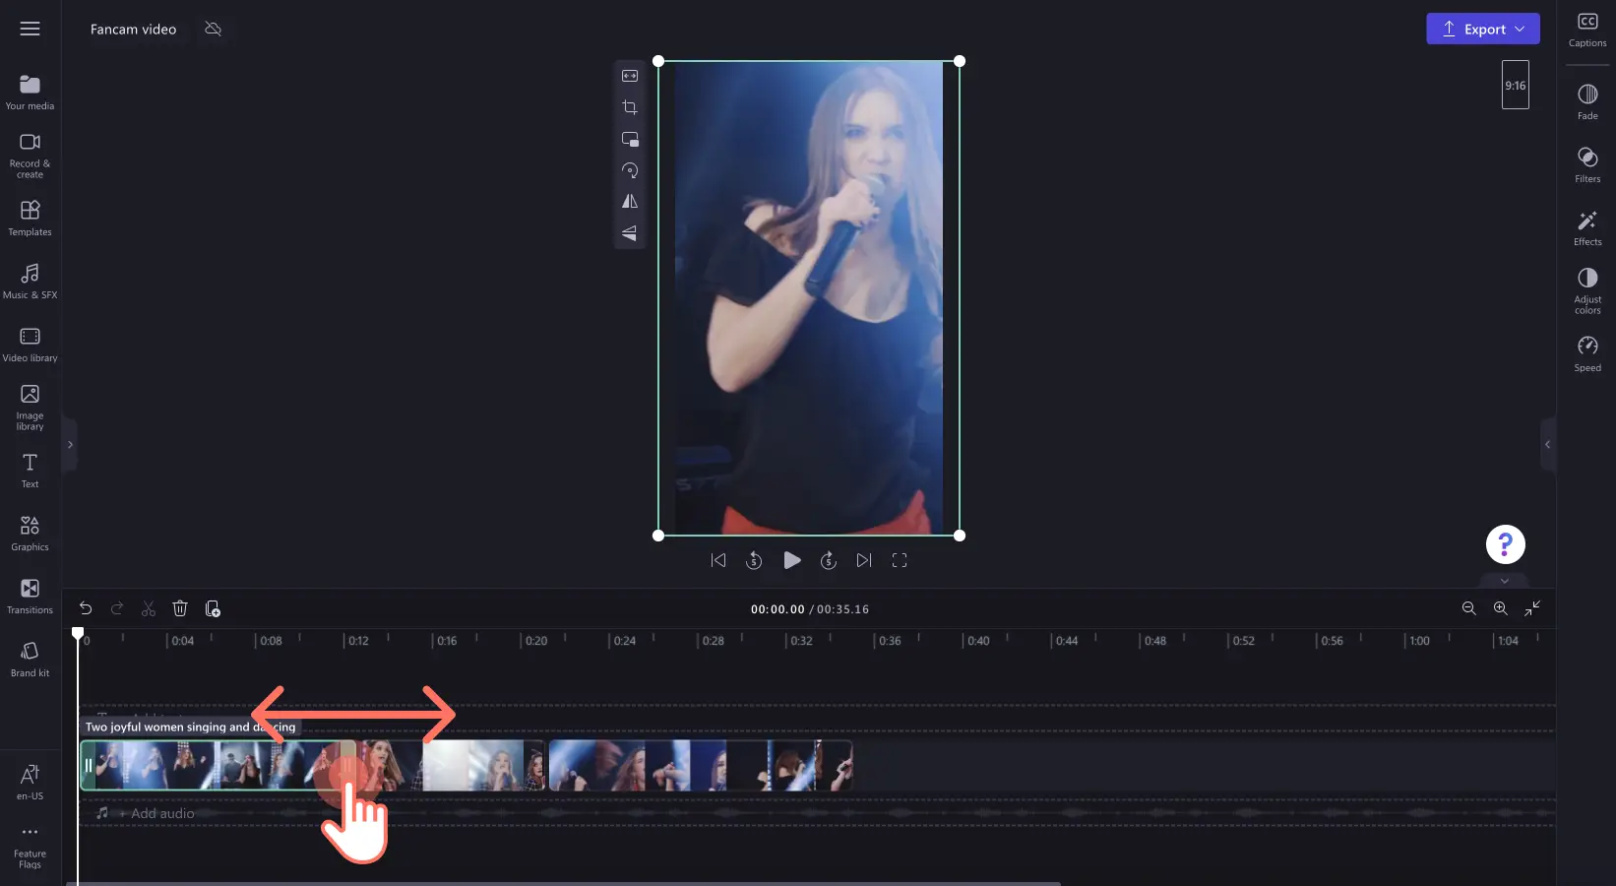
Task: Click the cloud sync-off icon
Action: (x=213, y=29)
